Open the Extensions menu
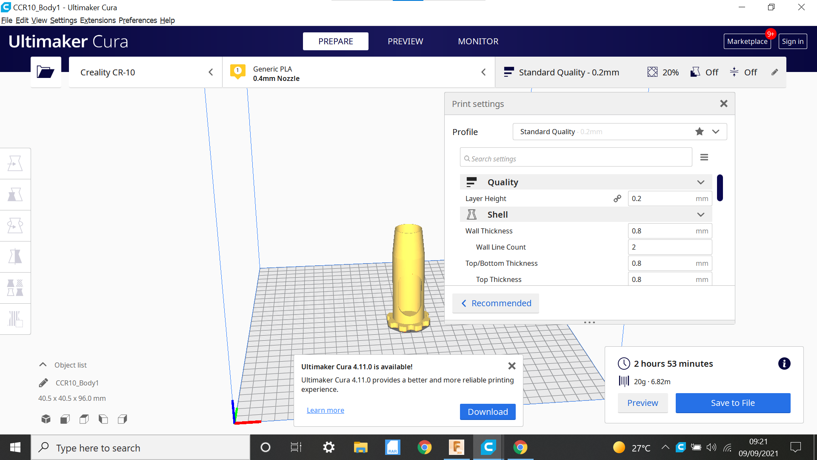The height and width of the screenshot is (460, 817). 98,20
